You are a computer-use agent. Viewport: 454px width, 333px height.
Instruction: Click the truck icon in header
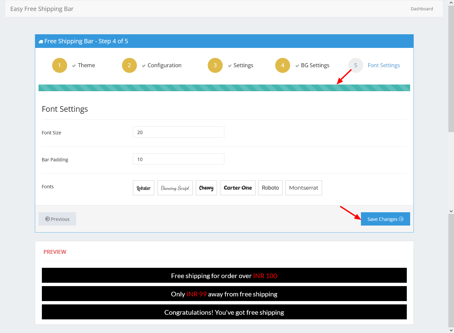41,42
